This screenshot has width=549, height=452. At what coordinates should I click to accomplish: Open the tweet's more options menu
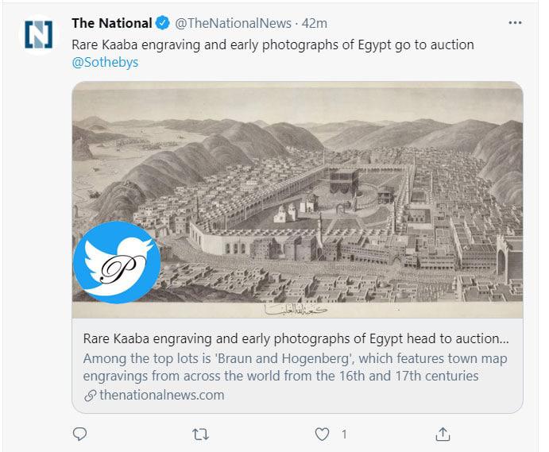[515, 23]
